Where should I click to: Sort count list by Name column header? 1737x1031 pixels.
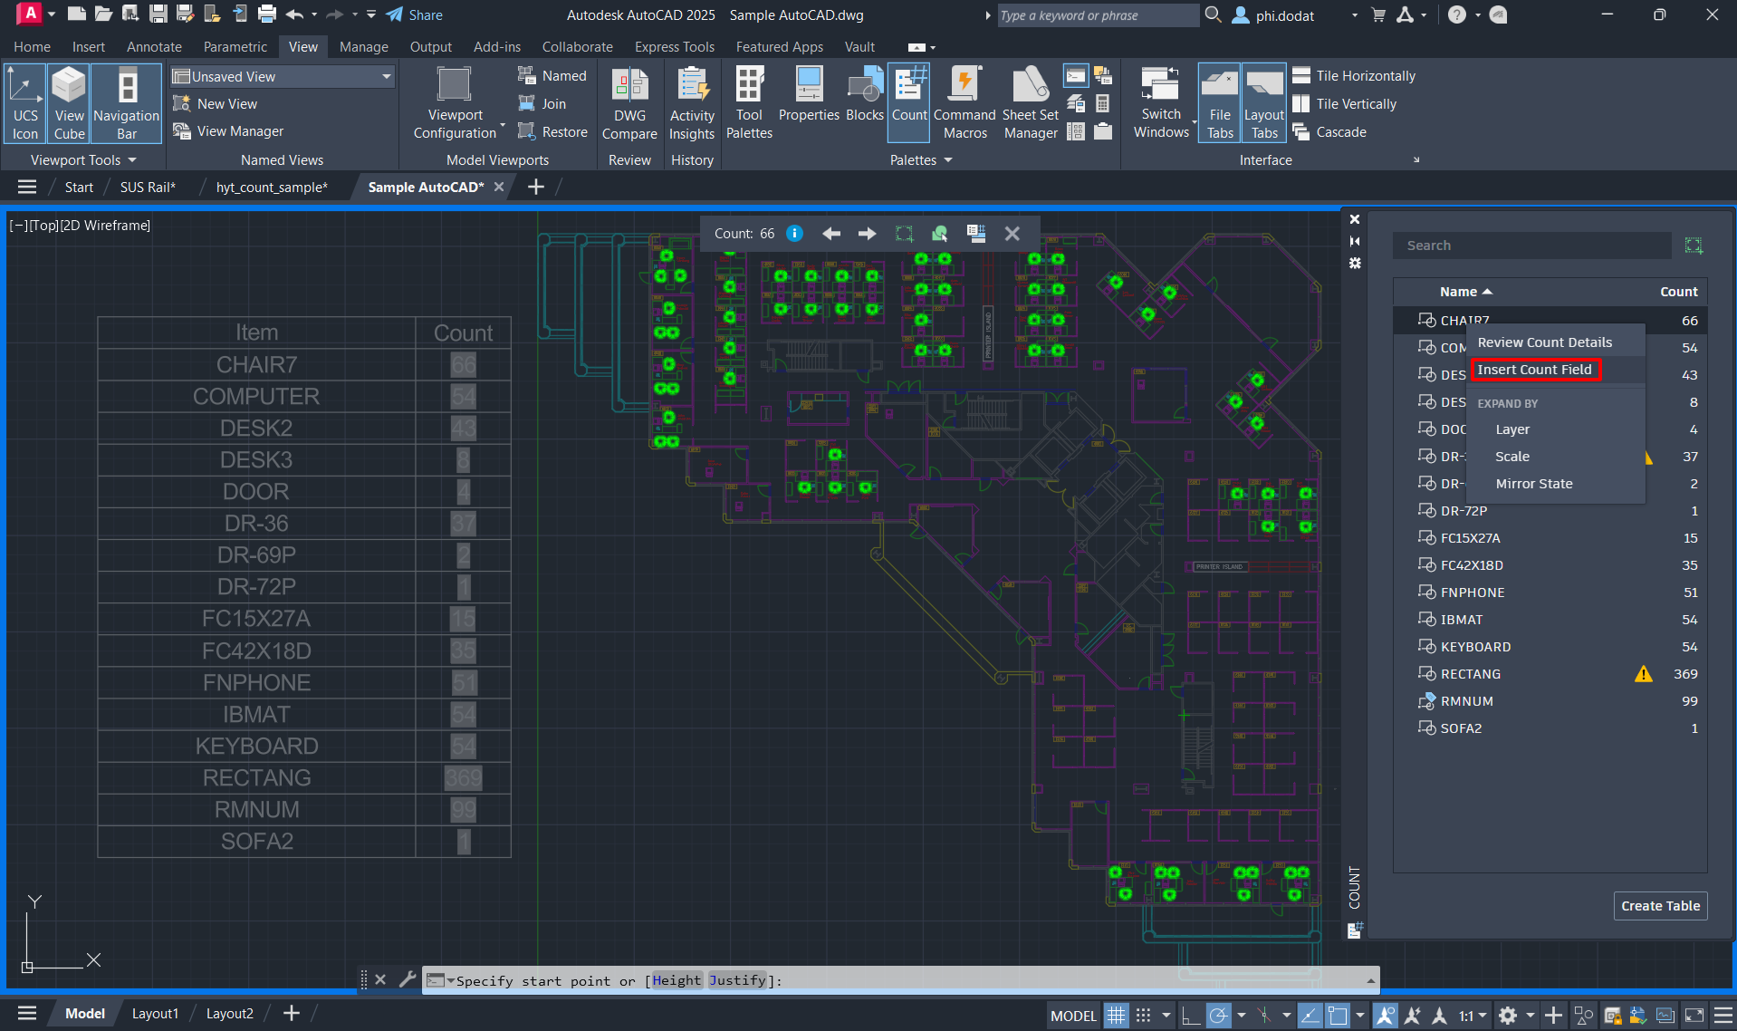point(1465,292)
